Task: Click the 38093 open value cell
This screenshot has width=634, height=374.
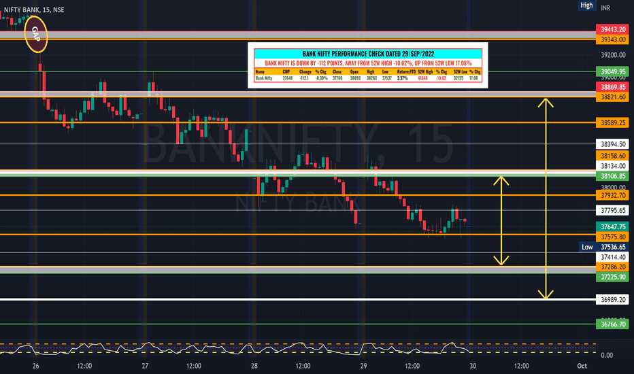Action: pyautogui.click(x=355, y=78)
